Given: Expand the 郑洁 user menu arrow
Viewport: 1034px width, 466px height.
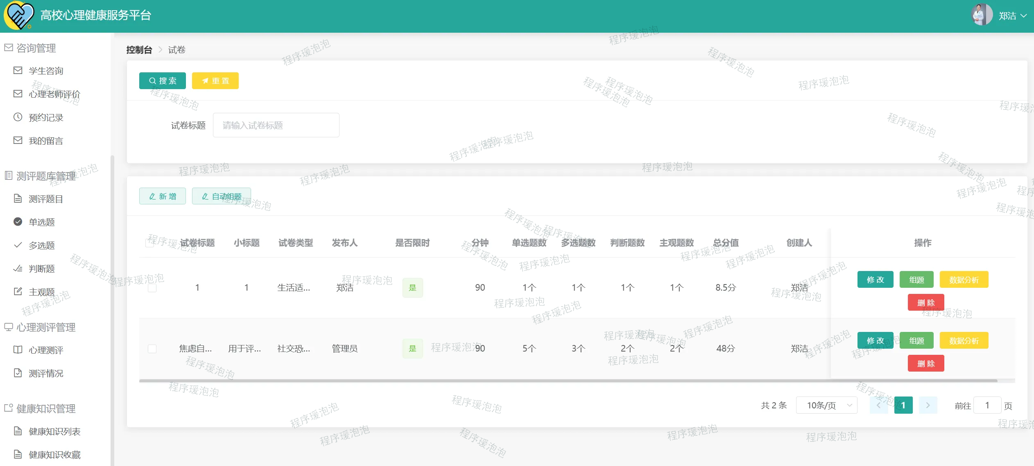Looking at the screenshot, I should tap(1023, 16).
